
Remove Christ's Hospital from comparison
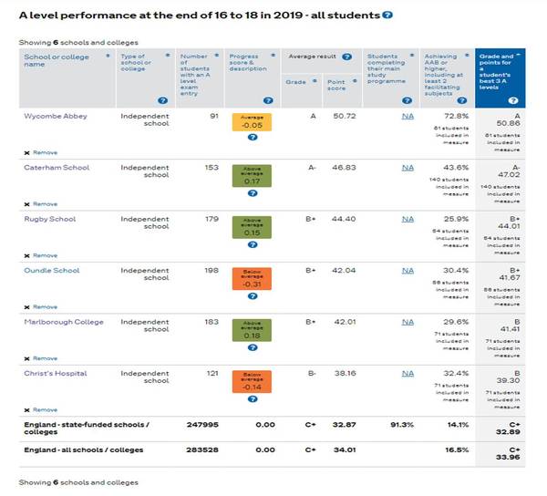pos(41,410)
